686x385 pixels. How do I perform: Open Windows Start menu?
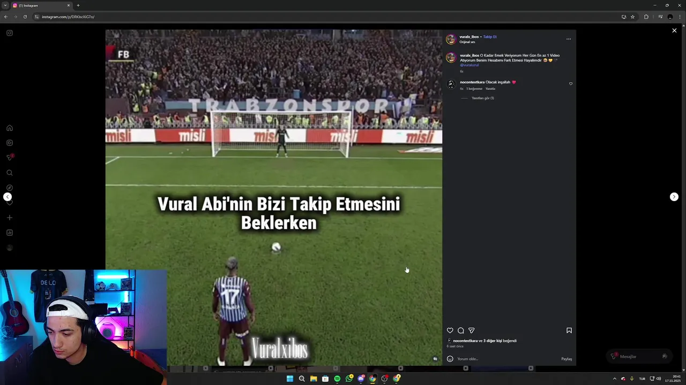coord(290,379)
